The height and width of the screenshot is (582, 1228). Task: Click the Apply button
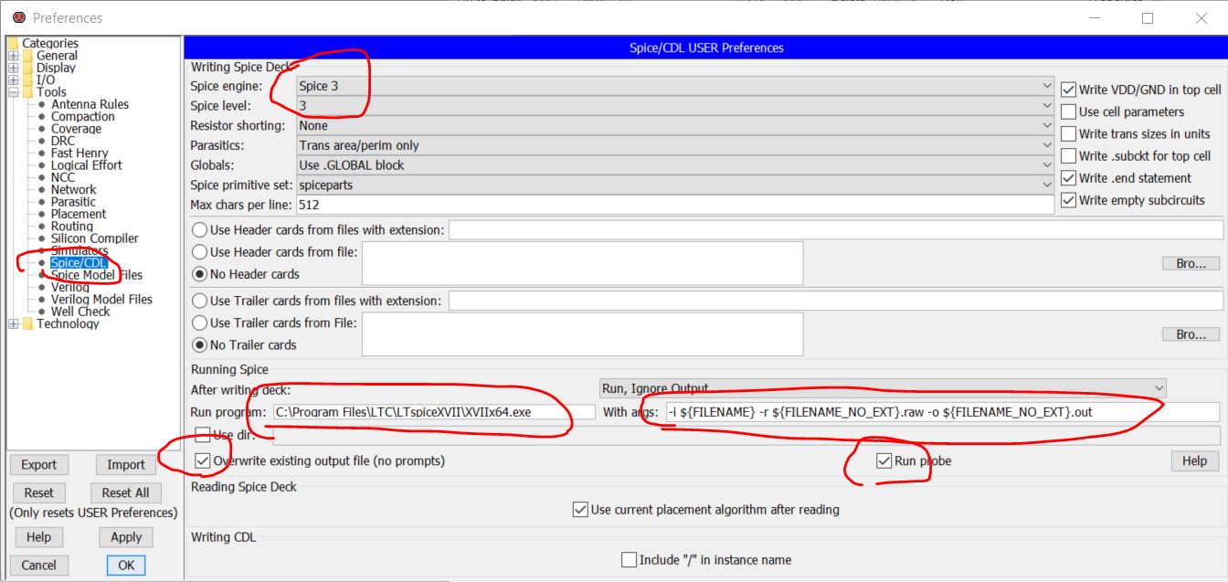[x=126, y=537]
